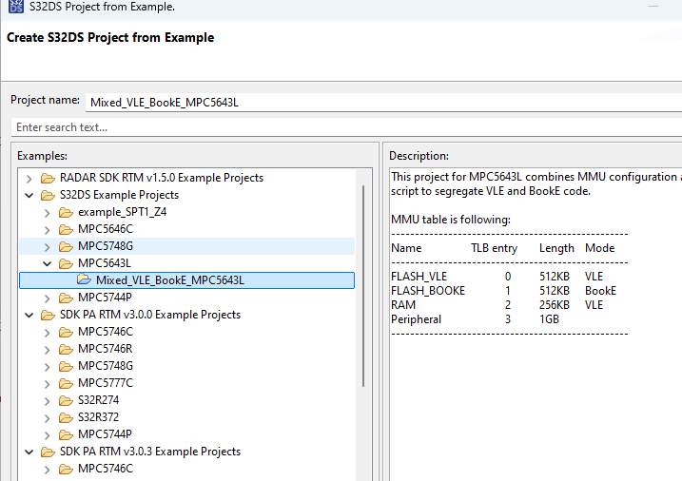The width and height of the screenshot is (682, 481).
Task: Collapse the MPC5643L node
Action: click(47, 263)
